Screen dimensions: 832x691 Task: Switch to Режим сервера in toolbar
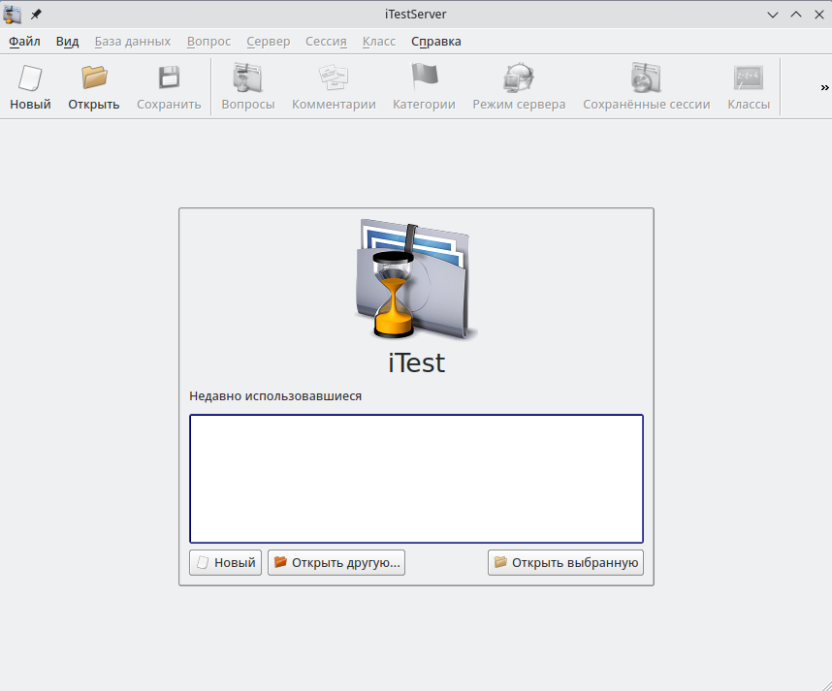pyautogui.click(x=519, y=79)
